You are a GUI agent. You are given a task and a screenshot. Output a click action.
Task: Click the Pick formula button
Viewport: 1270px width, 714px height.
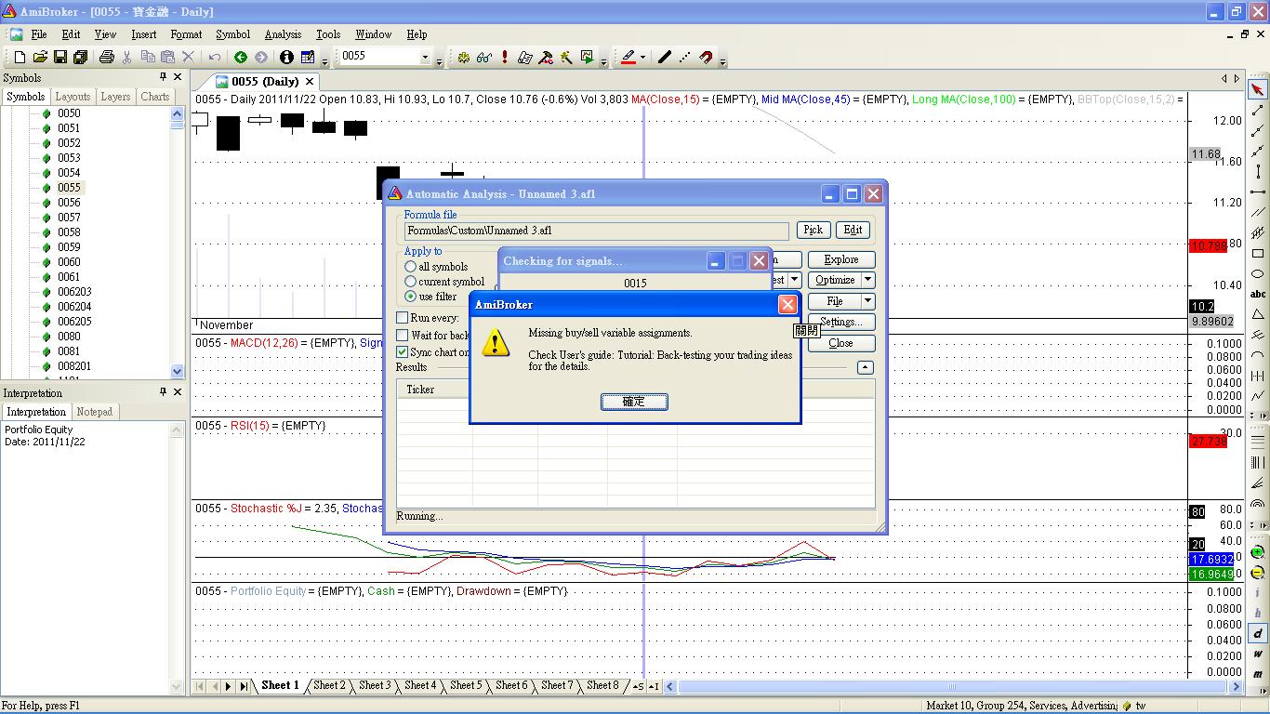click(814, 230)
